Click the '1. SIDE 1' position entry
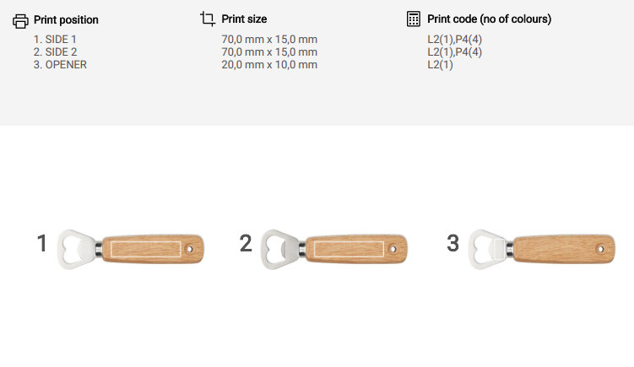The width and height of the screenshot is (634, 367). pyautogui.click(x=55, y=40)
